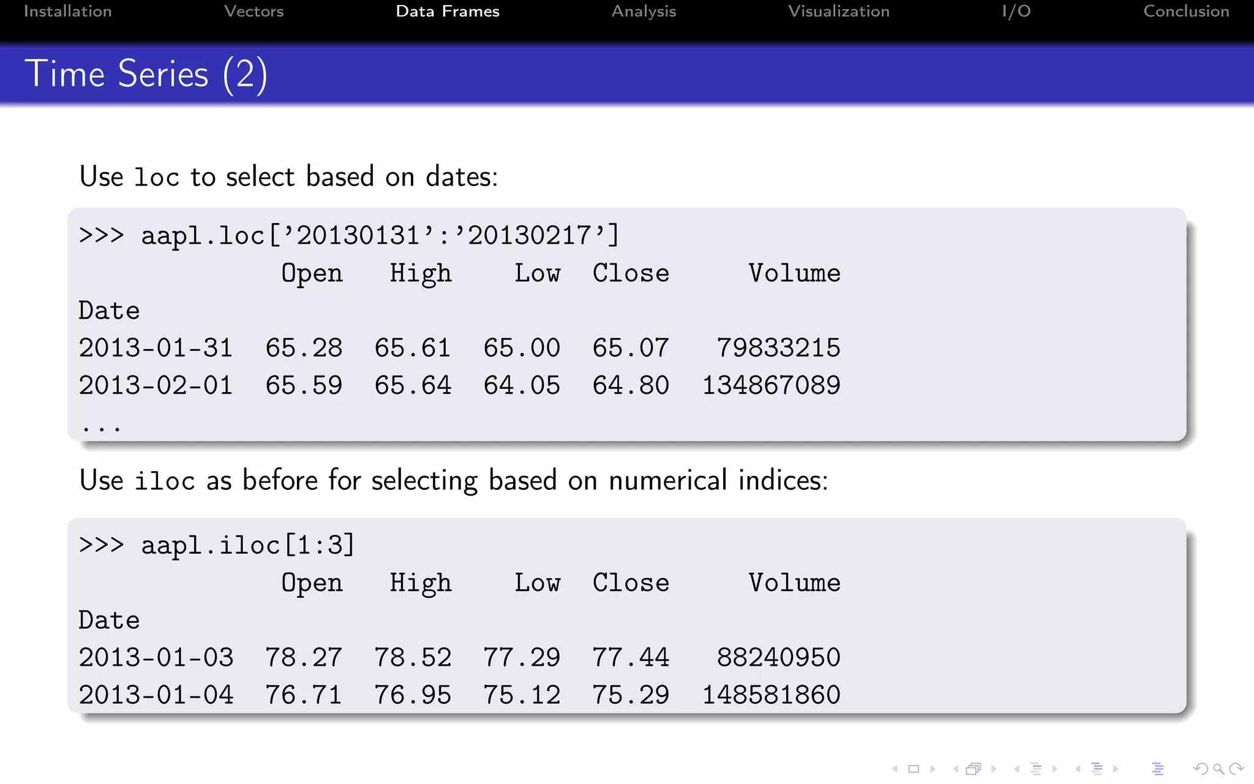1254x784 pixels.
Task: Click volume value 148581860
Action: click(771, 695)
